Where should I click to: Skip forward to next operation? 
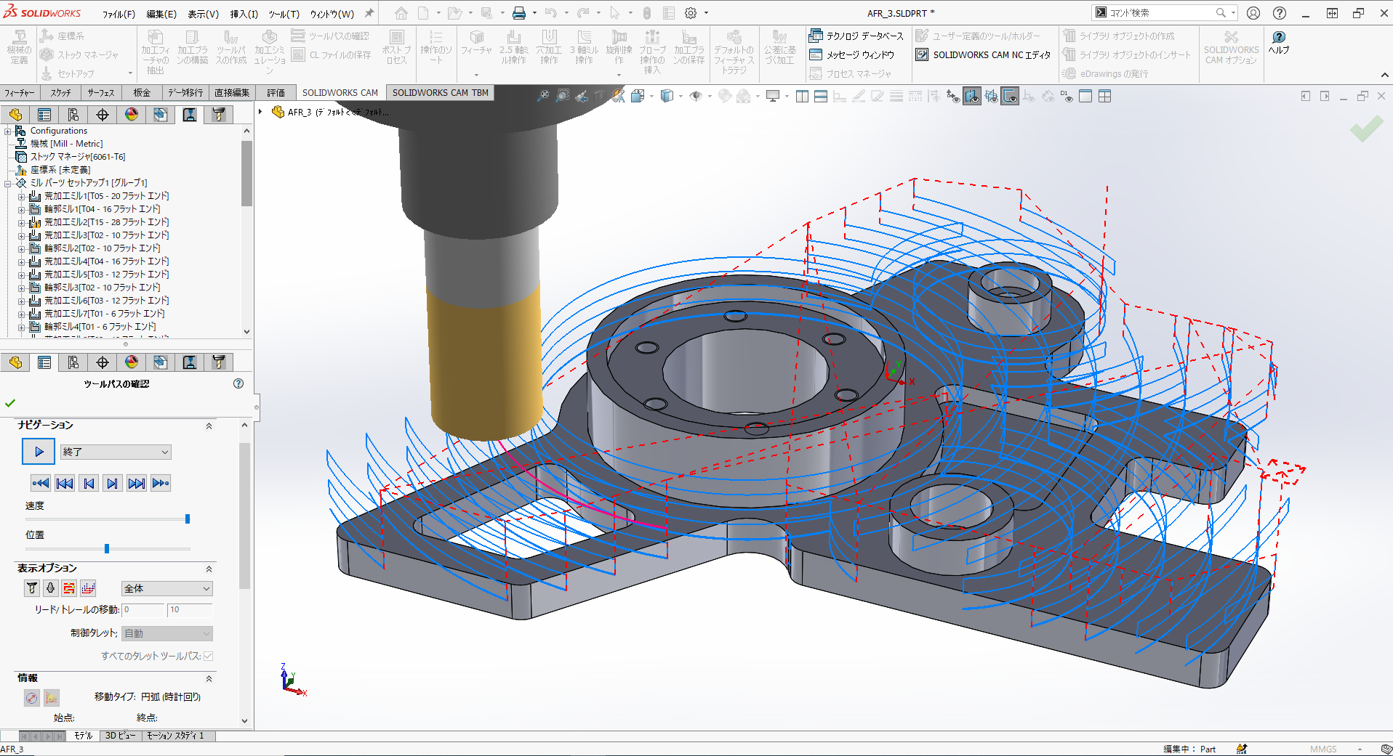click(137, 484)
